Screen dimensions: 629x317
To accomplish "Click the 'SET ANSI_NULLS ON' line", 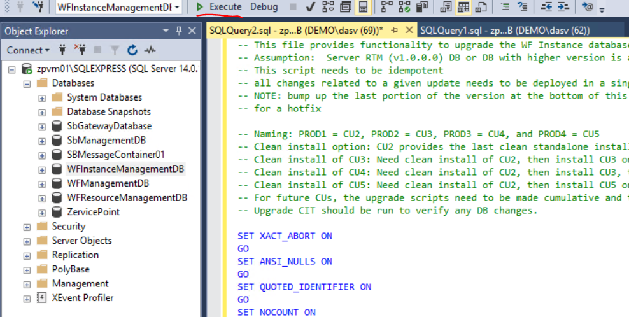I will click(x=285, y=261).
